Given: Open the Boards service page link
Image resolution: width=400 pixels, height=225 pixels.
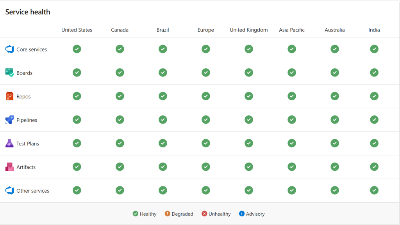Looking at the screenshot, I should 24,73.
